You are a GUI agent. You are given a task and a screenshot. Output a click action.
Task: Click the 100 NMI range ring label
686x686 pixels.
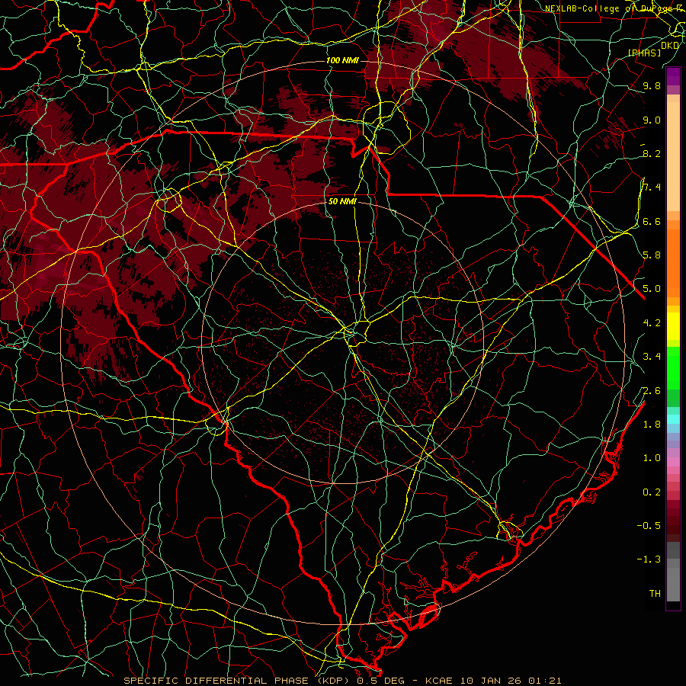(342, 60)
